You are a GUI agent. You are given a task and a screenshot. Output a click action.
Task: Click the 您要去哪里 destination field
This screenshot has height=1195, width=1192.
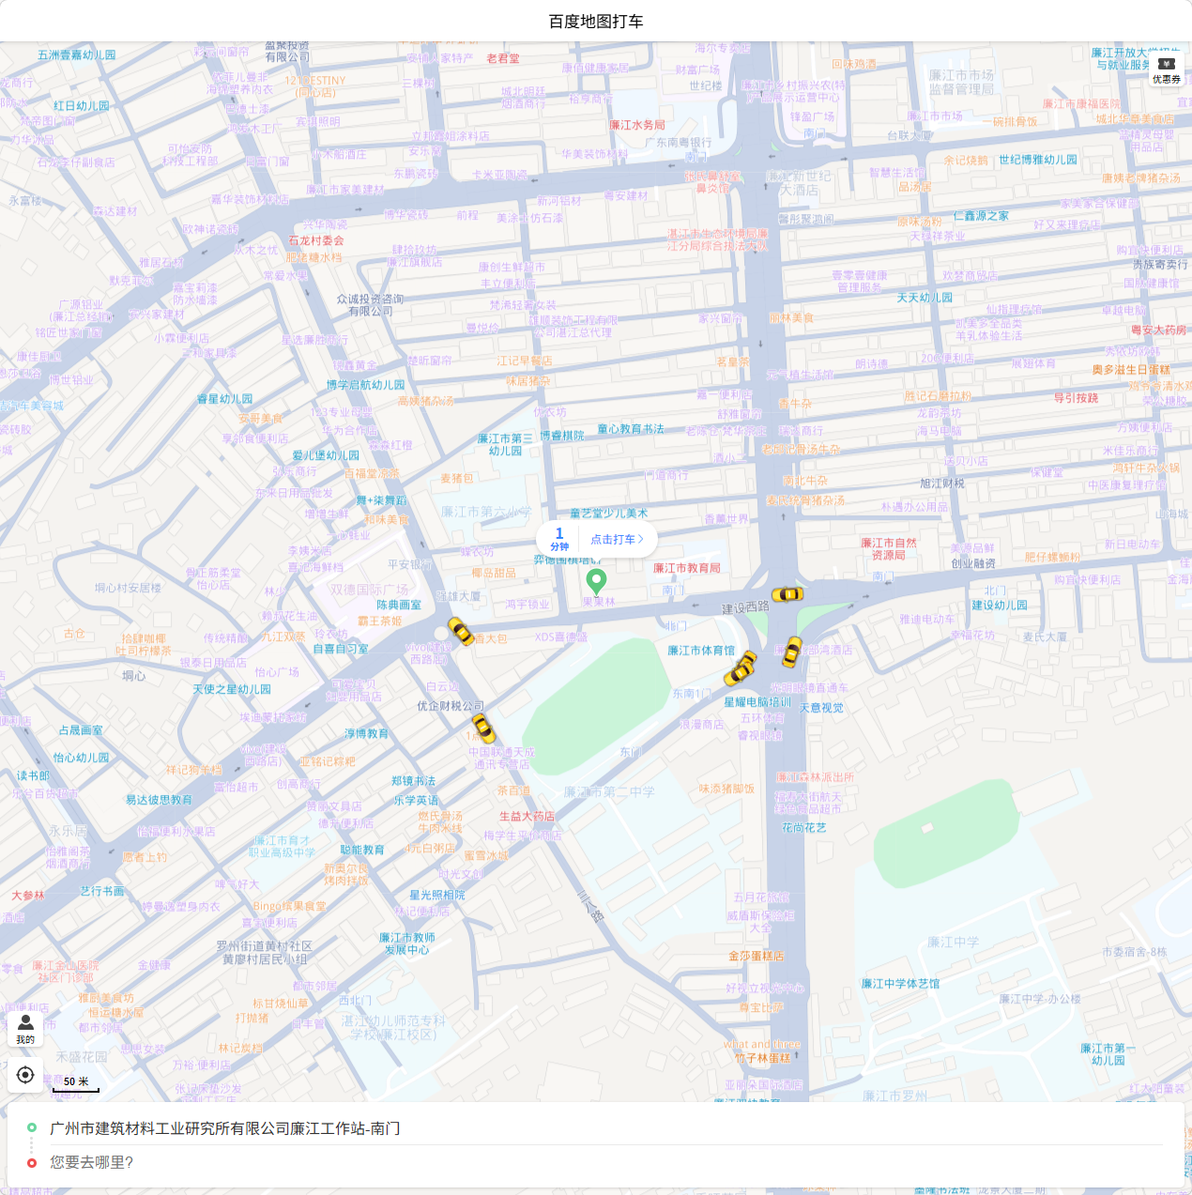pyautogui.click(x=89, y=1162)
